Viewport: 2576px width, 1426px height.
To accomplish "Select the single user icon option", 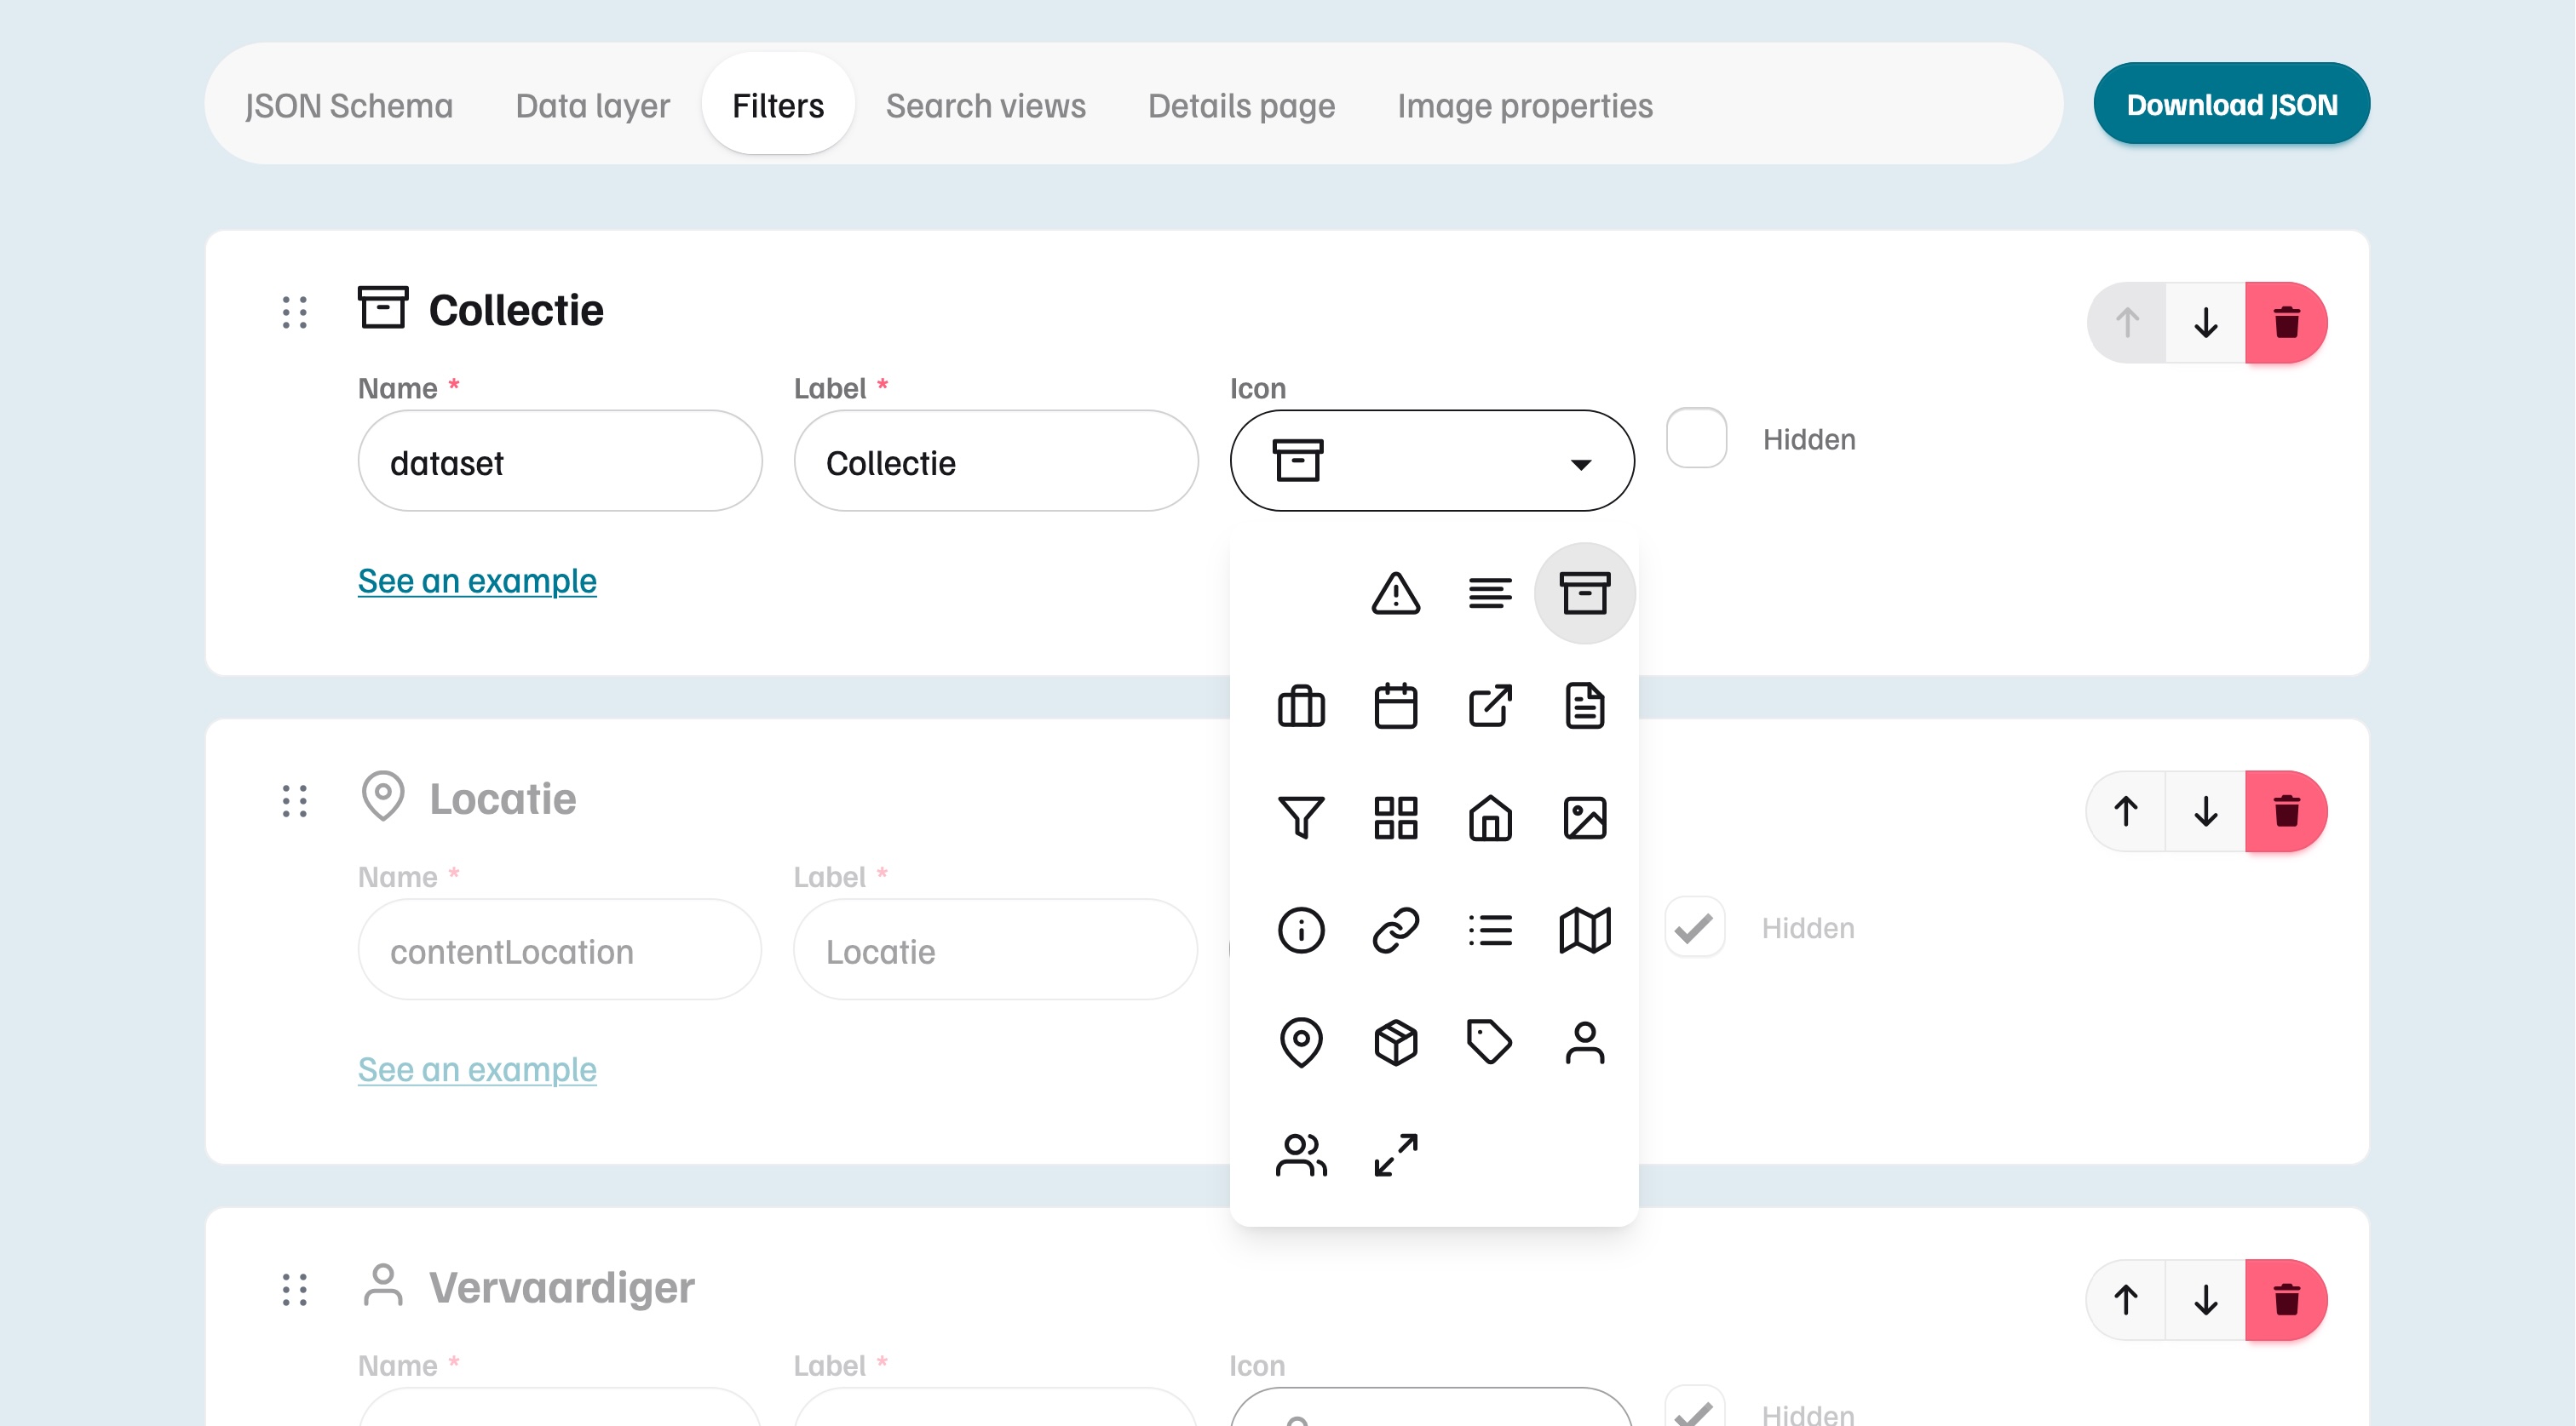I will click(1585, 1042).
